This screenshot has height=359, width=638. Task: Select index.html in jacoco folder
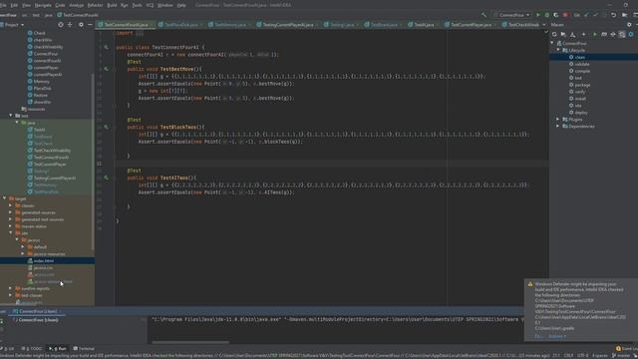click(44, 261)
